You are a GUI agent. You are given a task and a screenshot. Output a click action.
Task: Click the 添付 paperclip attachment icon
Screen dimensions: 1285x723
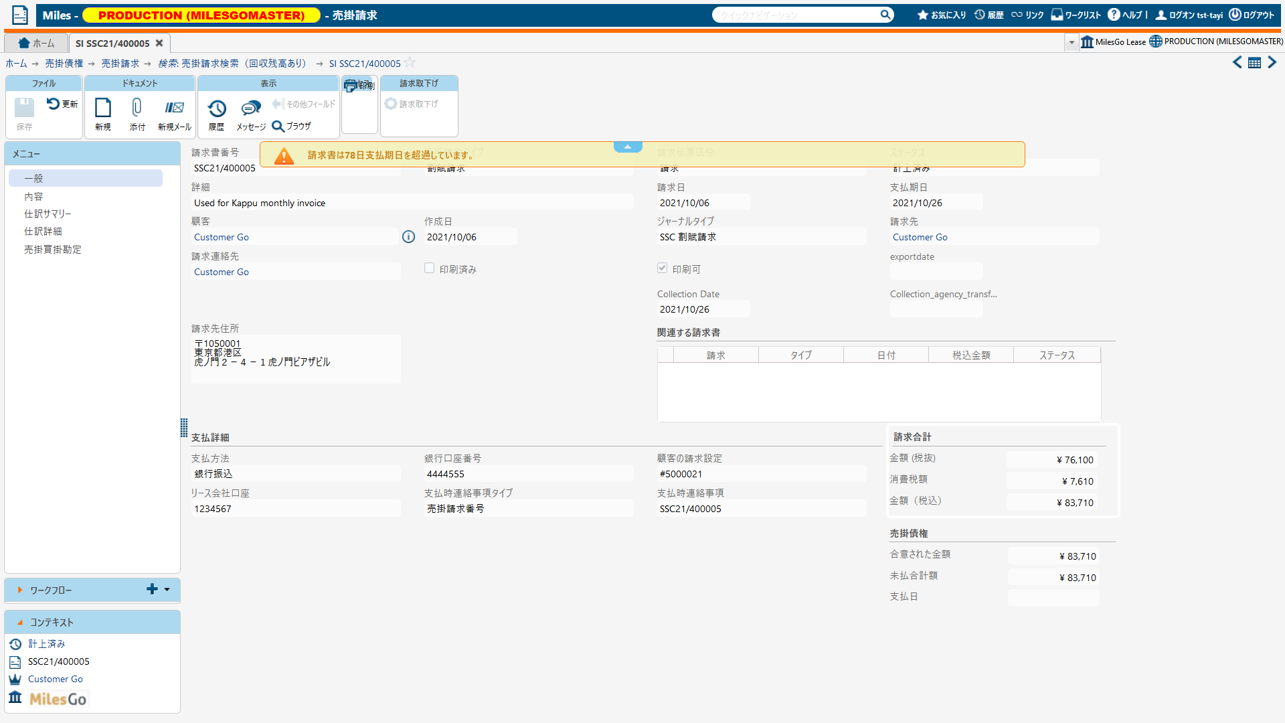[137, 108]
